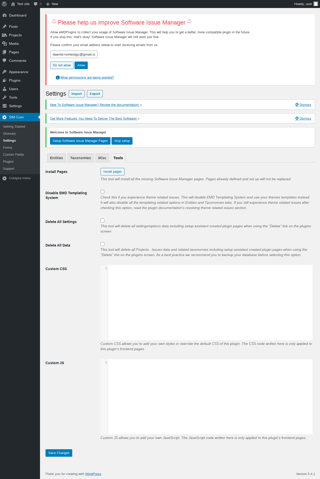Viewport: 320px width, 479px height.
Task: Switch to the Entities tab
Action: pos(56,158)
